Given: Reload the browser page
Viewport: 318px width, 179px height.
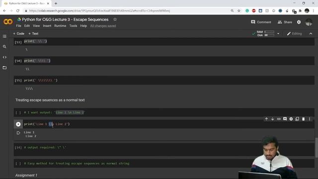Looking at the screenshot, I should pos(18,11).
